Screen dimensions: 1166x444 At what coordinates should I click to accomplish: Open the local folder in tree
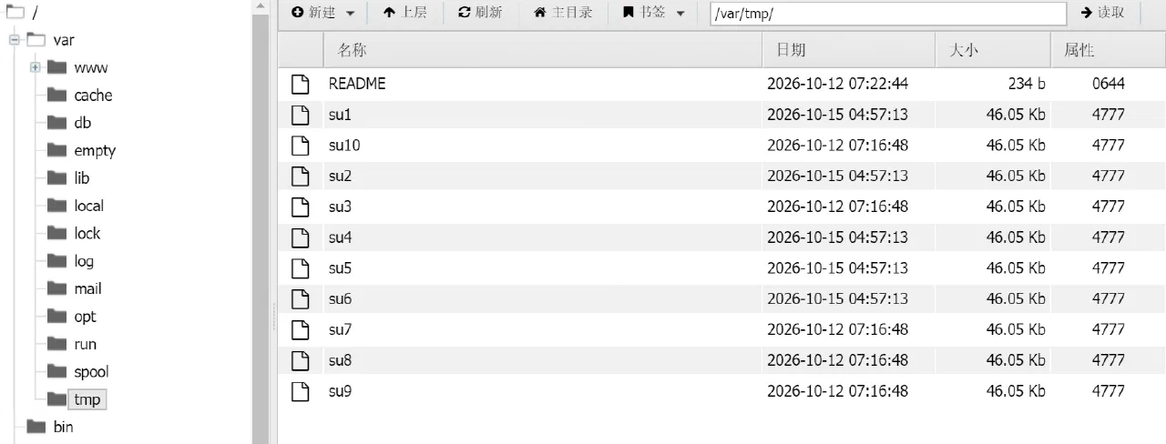click(x=88, y=206)
